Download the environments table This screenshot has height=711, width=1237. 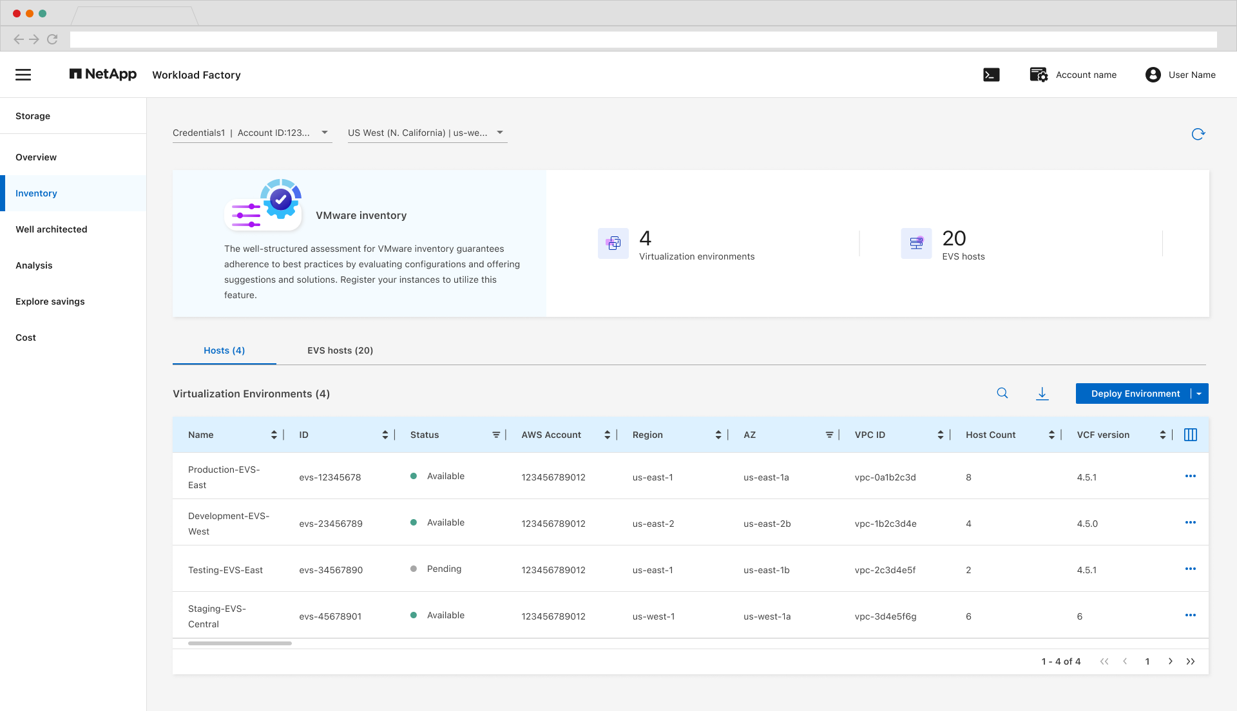(1042, 393)
